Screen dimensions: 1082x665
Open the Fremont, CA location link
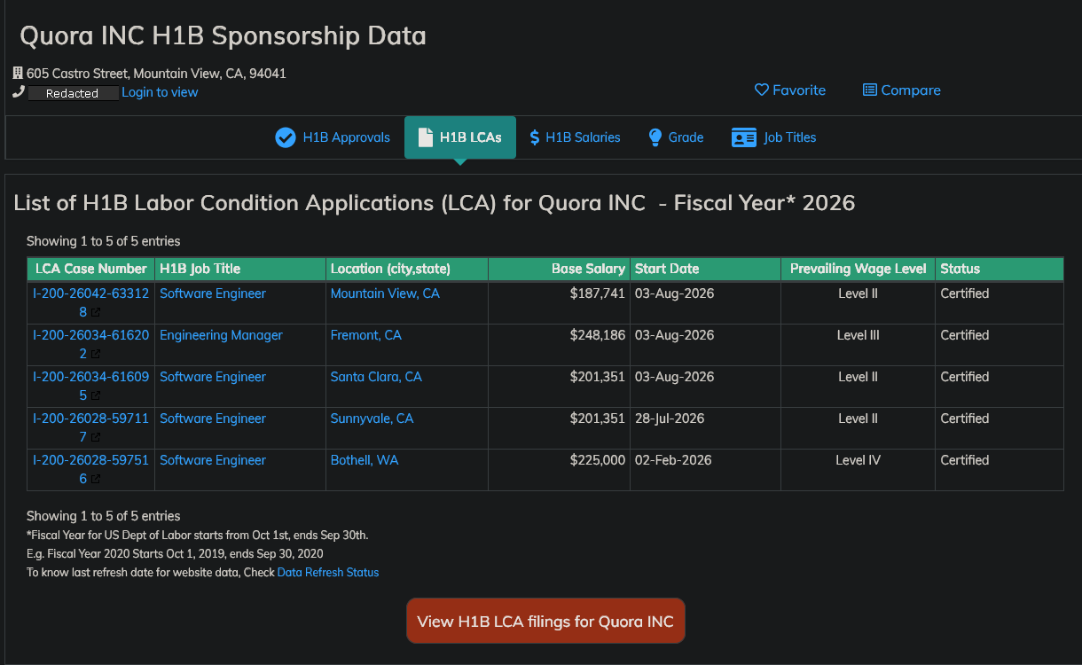(366, 335)
